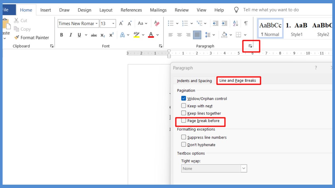Open the font name dropdown
The height and width of the screenshot is (188, 335).
pos(97,23)
